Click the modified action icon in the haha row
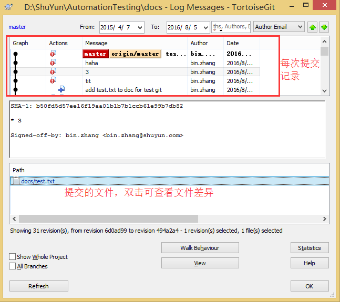This screenshot has width=340, height=302. point(53,63)
